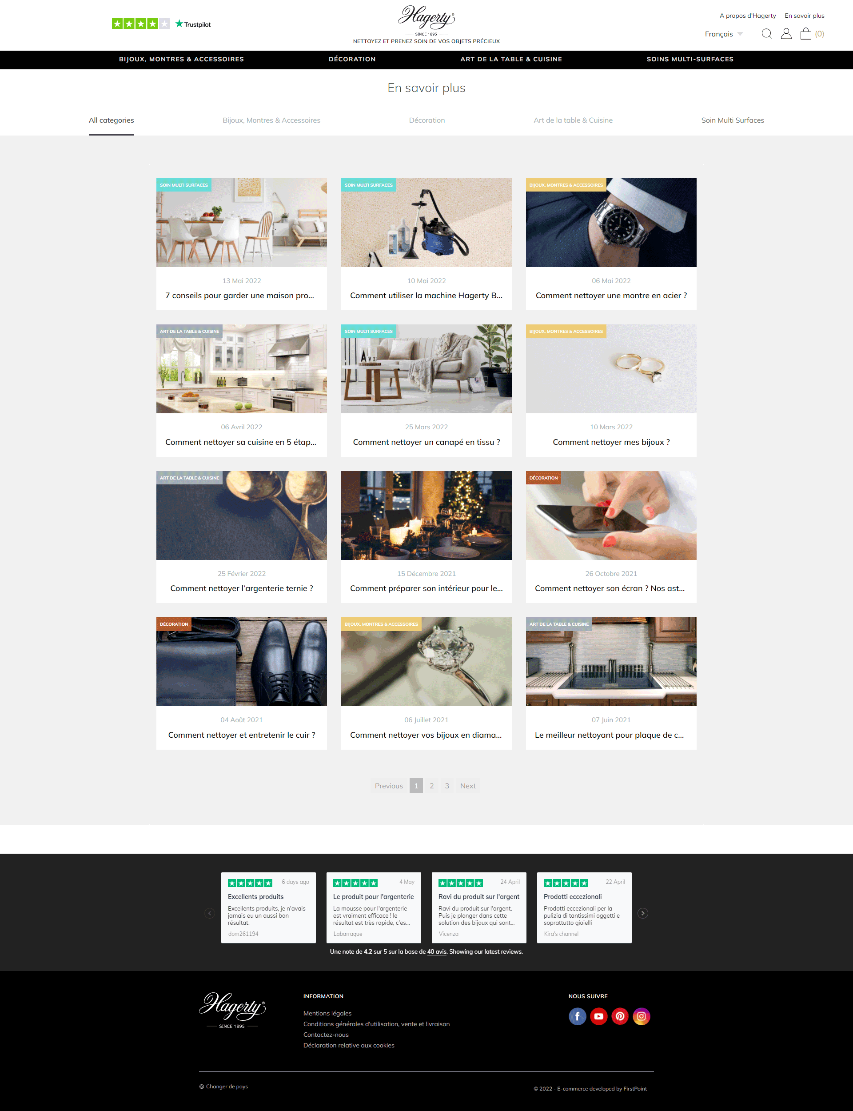Open the 'Ravi du produit sur l'argent' review
853x1111 pixels.
click(479, 907)
